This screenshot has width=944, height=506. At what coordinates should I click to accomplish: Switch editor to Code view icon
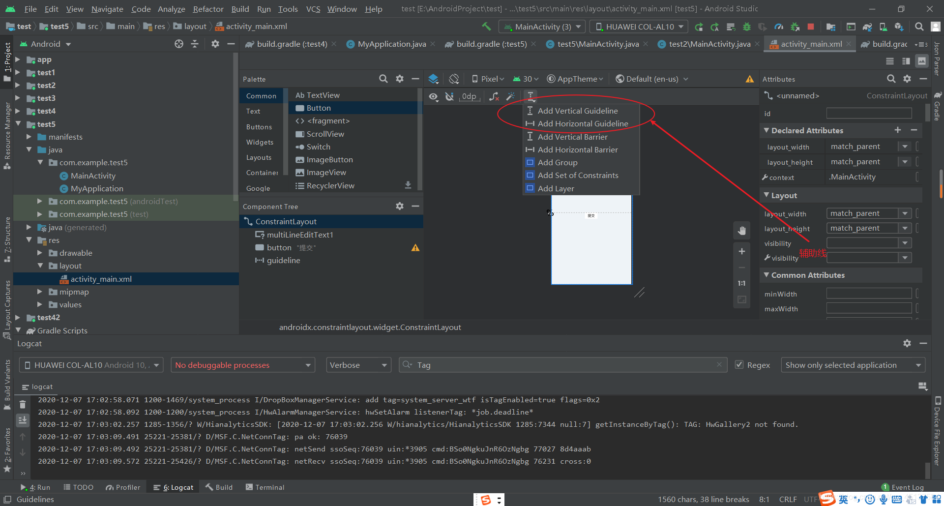pos(890,61)
